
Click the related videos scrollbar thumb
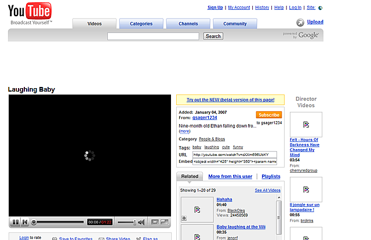coord(279,217)
